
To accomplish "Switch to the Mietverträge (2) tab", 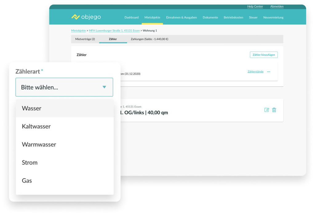I will coord(85,39).
